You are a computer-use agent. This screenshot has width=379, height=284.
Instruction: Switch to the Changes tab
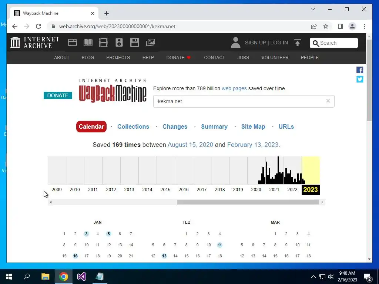coord(175,126)
